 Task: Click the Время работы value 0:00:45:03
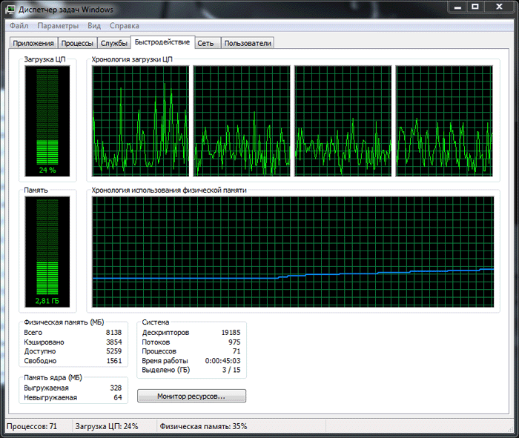click(x=222, y=361)
